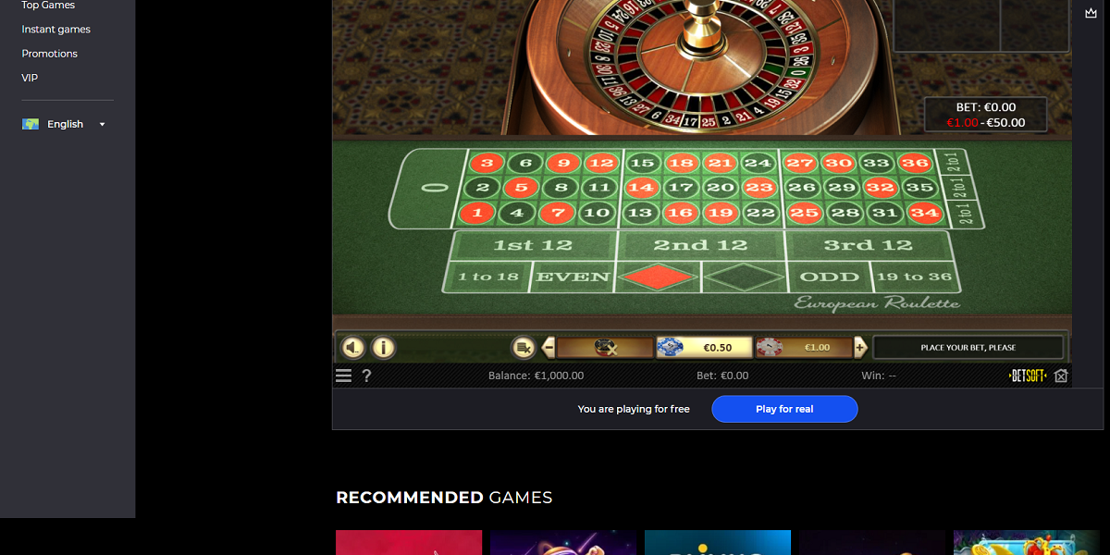Click the Play for real button
The height and width of the screenshot is (555, 1110).
[x=784, y=409]
